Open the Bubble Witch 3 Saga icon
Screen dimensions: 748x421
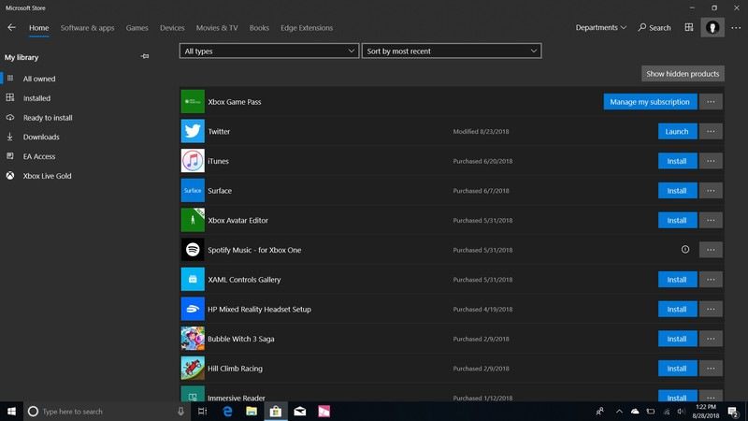click(x=193, y=339)
